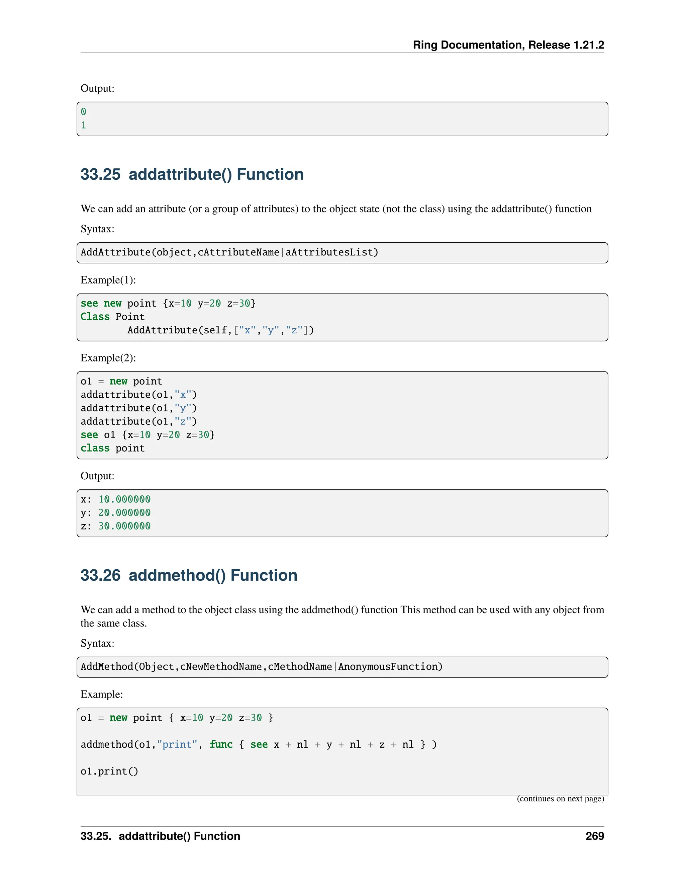Click the "z: 30.000000" output line

[116, 526]
